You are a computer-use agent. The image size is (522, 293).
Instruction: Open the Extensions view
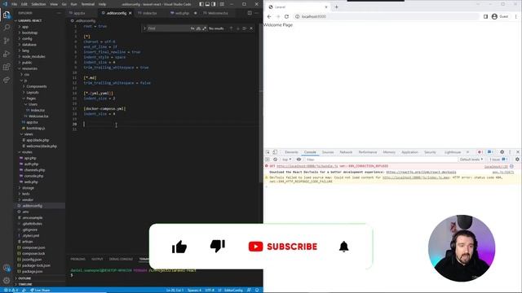[7, 67]
